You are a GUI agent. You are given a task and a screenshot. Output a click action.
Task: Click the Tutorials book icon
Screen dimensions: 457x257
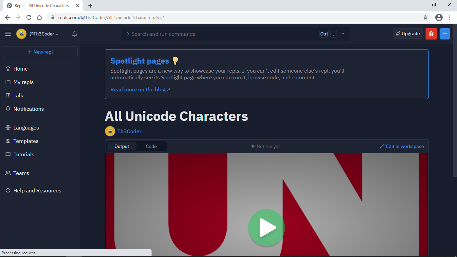click(8, 154)
